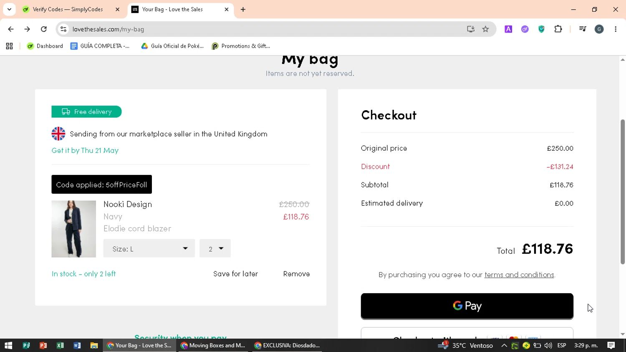Open Promotions & Gift bookmark
Viewport: 626px width, 352px height.
pos(241,46)
